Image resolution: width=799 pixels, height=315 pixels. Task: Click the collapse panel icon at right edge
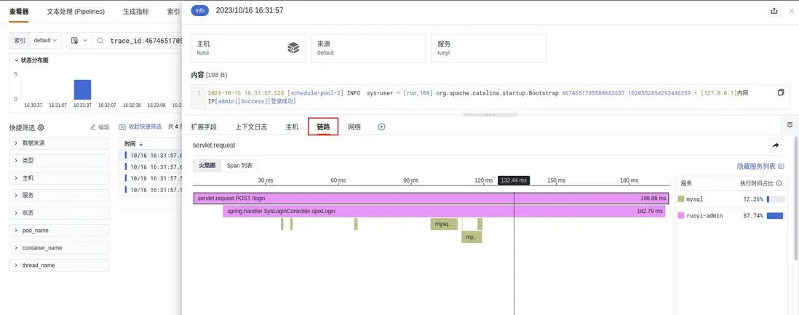790,125
